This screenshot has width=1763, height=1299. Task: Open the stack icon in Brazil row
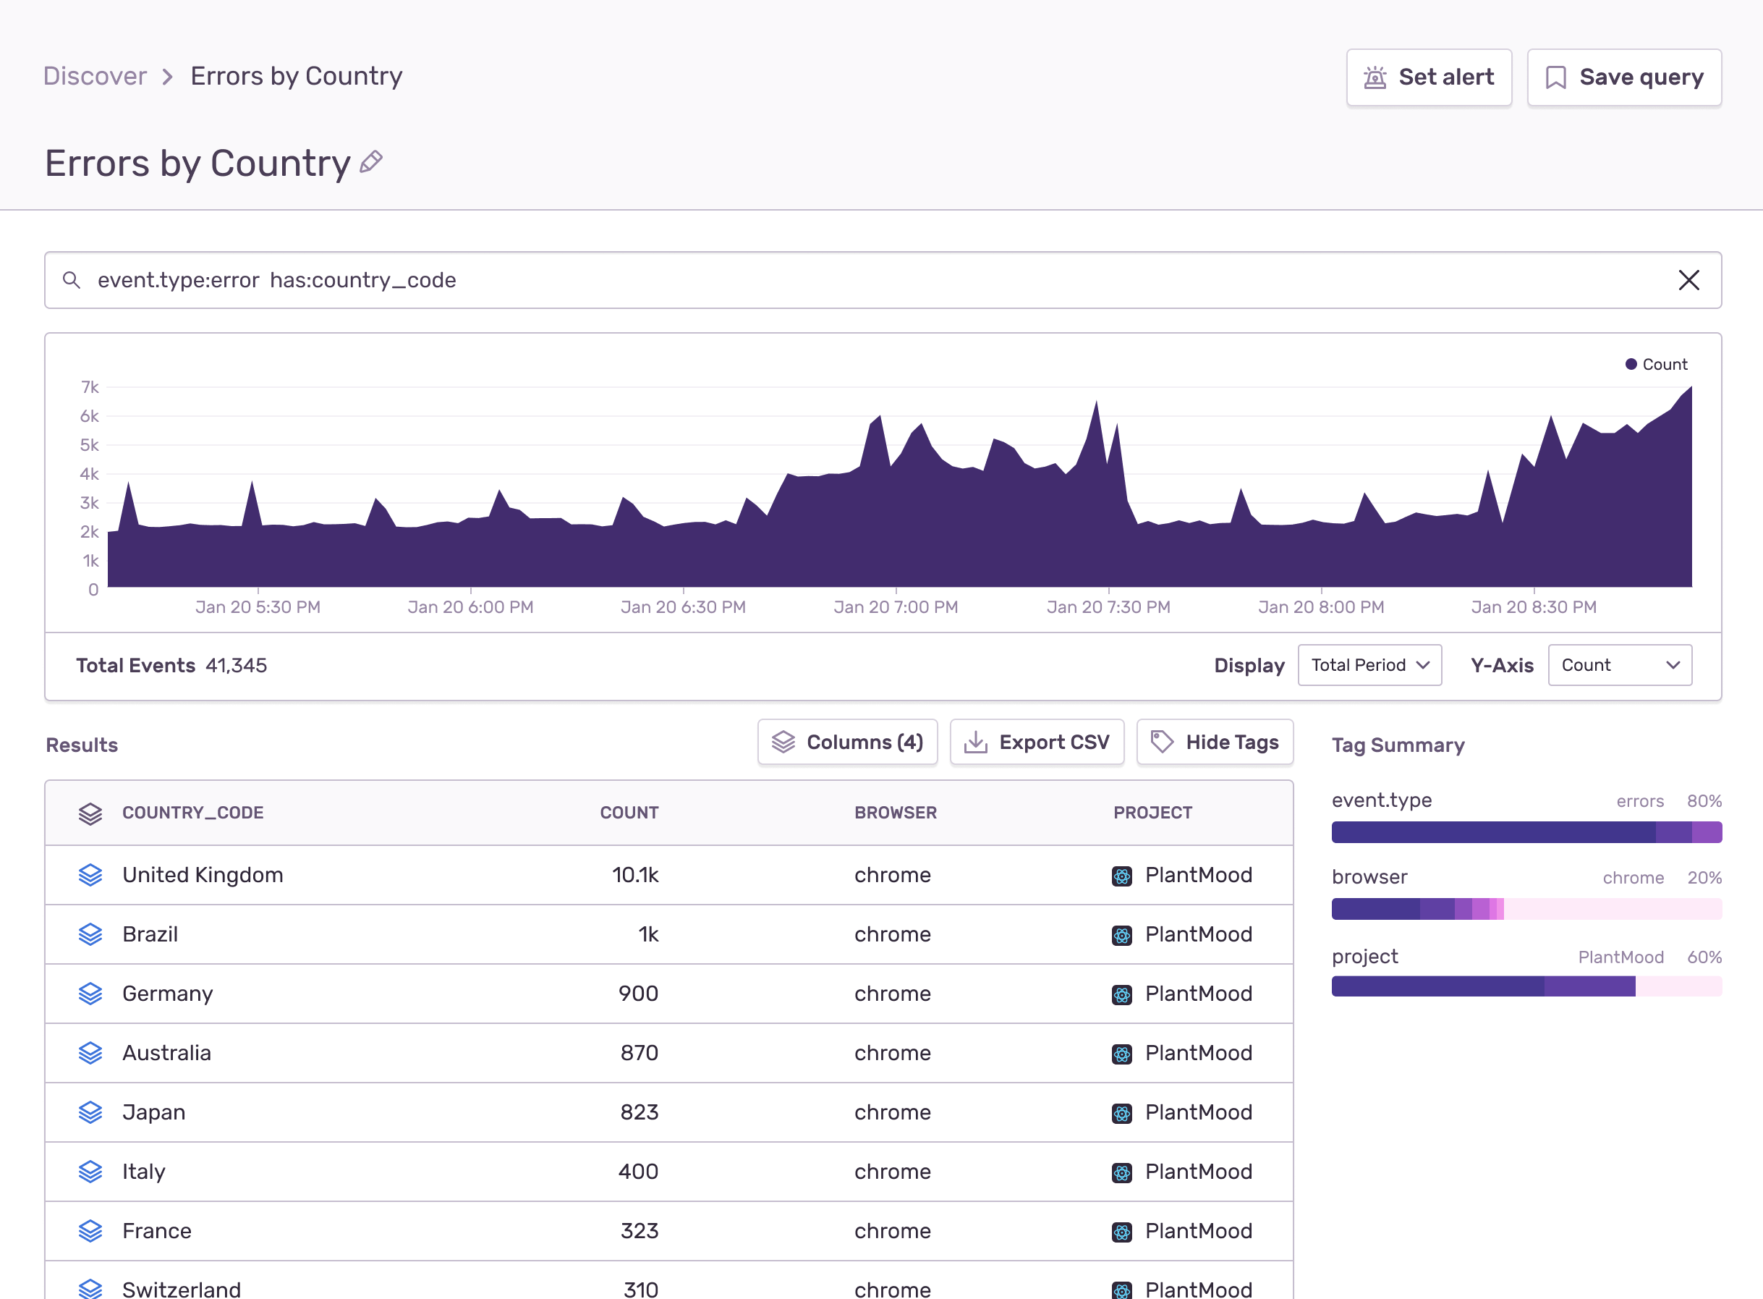[90, 934]
